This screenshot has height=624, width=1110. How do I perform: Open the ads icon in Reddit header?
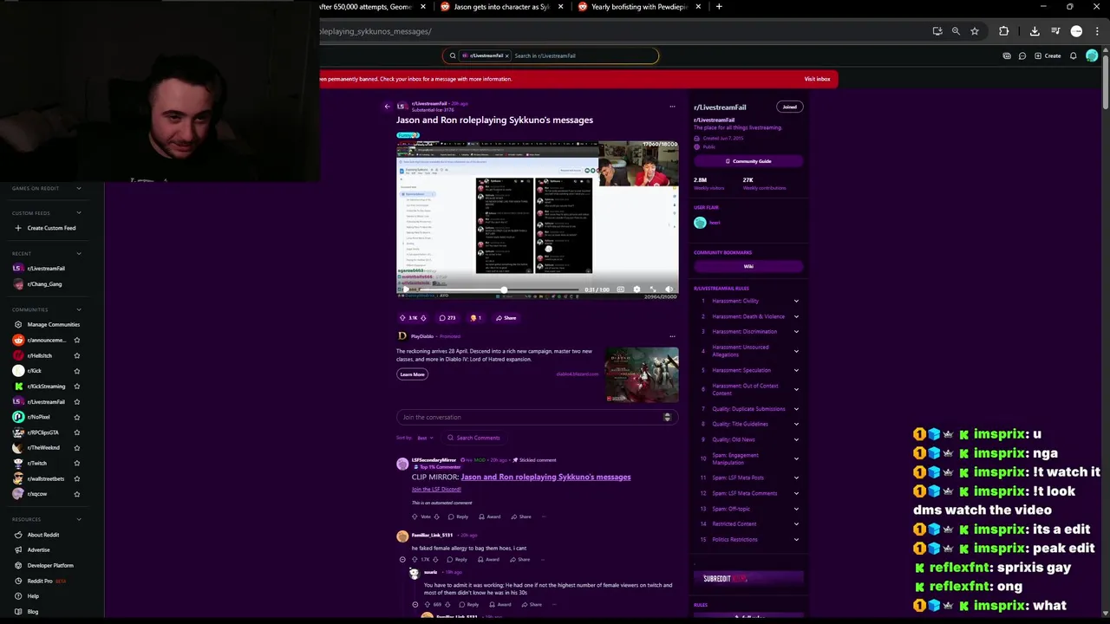[1006, 55]
